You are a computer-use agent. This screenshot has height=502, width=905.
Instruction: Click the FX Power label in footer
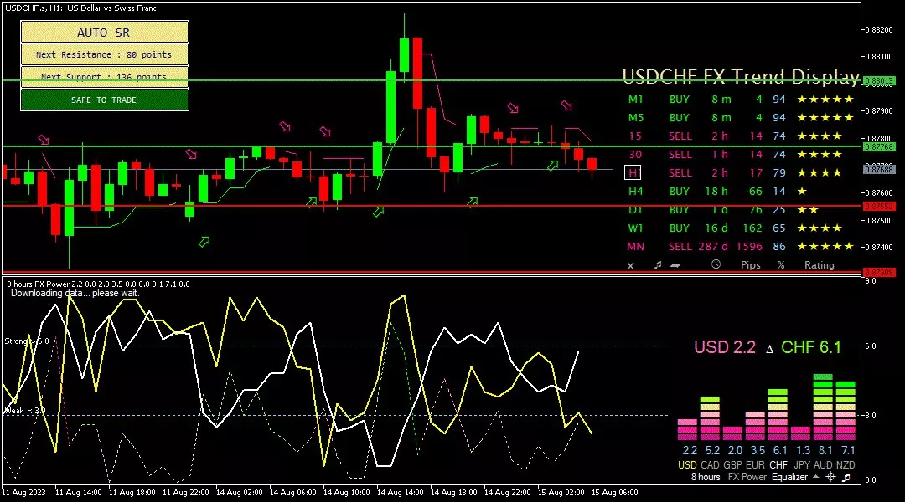pyautogui.click(x=747, y=477)
